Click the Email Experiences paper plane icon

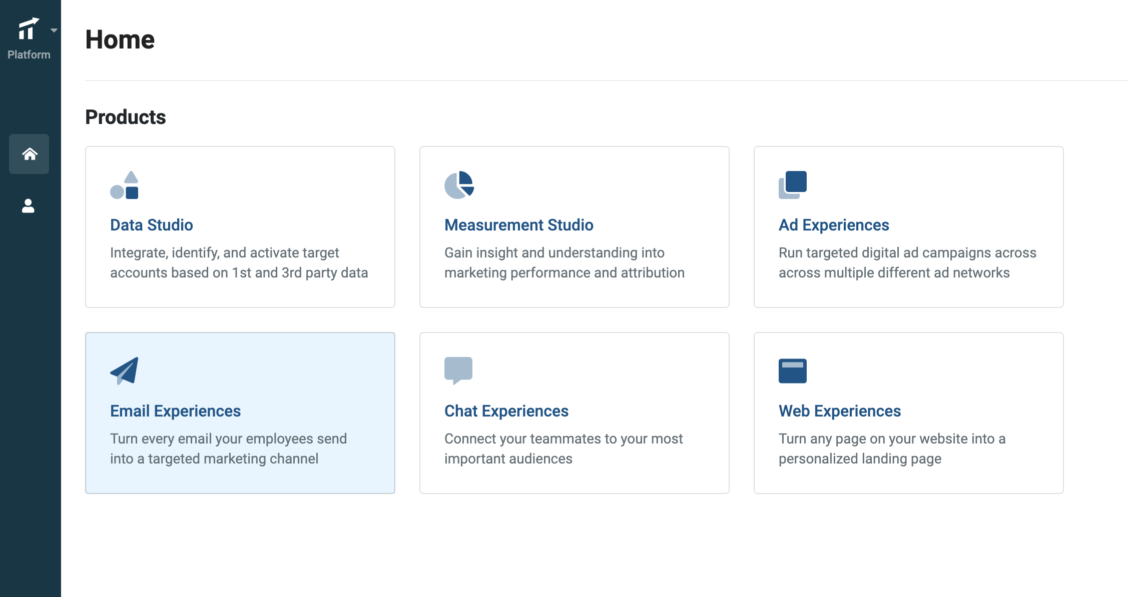click(124, 371)
